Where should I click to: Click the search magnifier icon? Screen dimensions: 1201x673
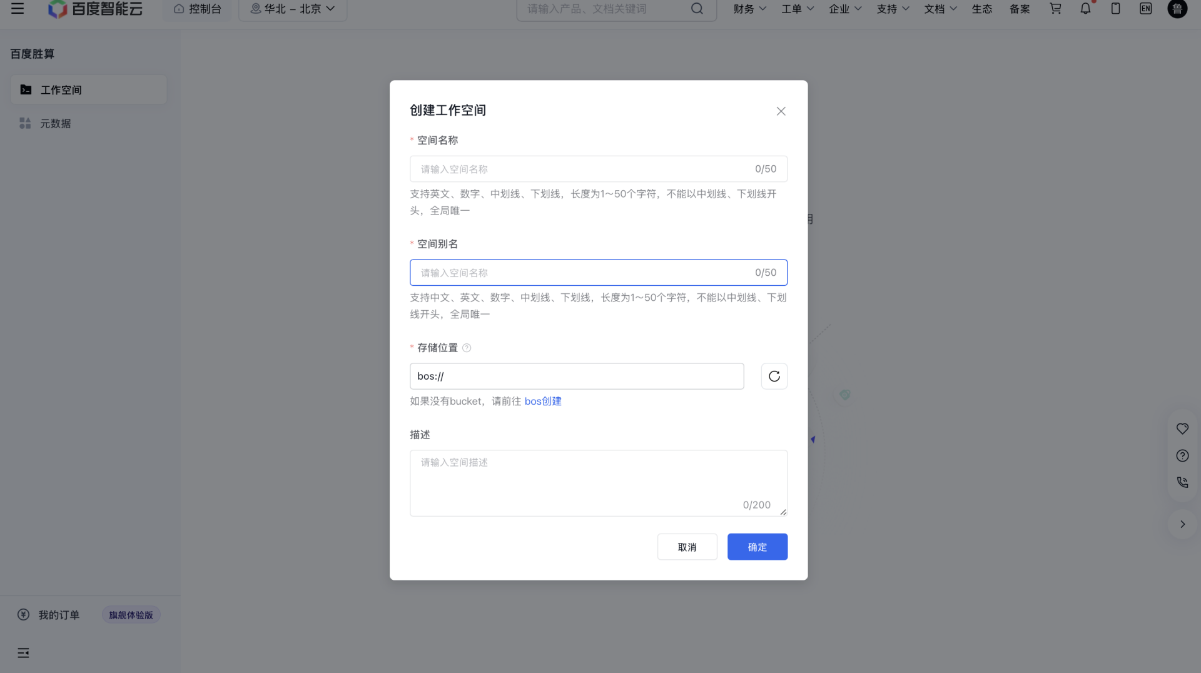(697, 9)
